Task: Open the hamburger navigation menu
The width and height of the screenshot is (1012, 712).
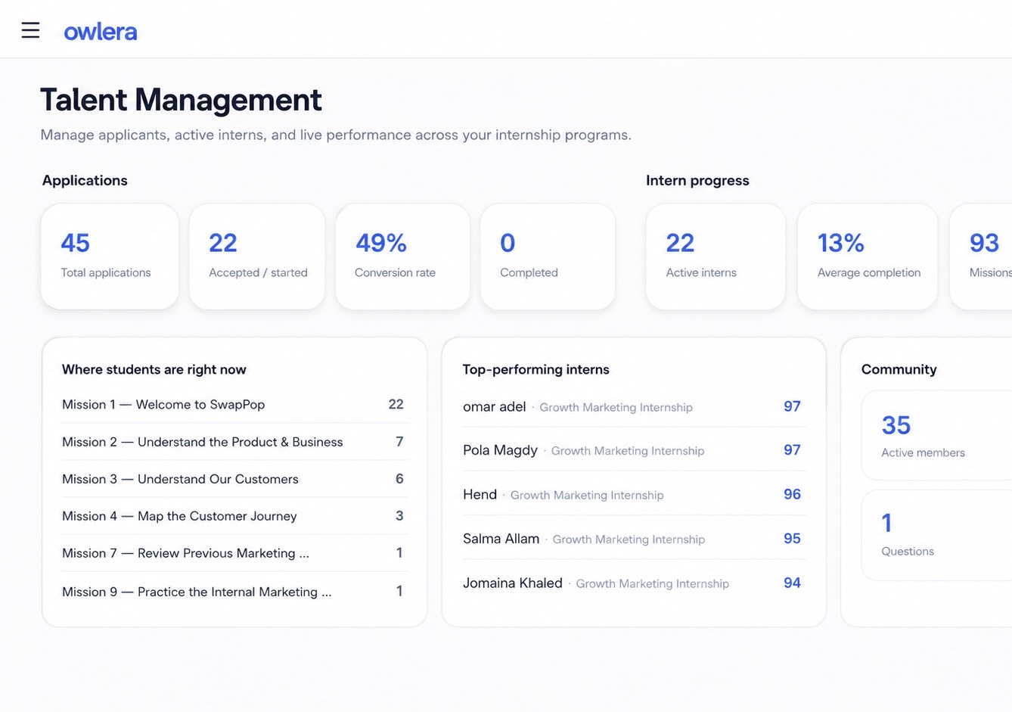Action: tap(30, 30)
